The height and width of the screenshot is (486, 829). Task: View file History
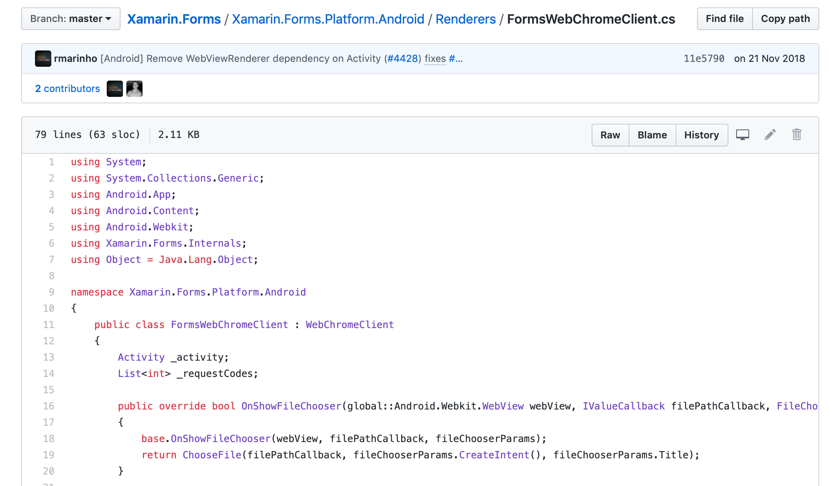coord(701,135)
